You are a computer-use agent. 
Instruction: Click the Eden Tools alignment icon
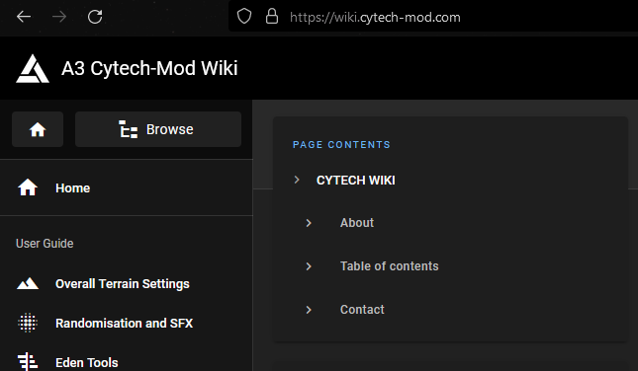pos(28,362)
